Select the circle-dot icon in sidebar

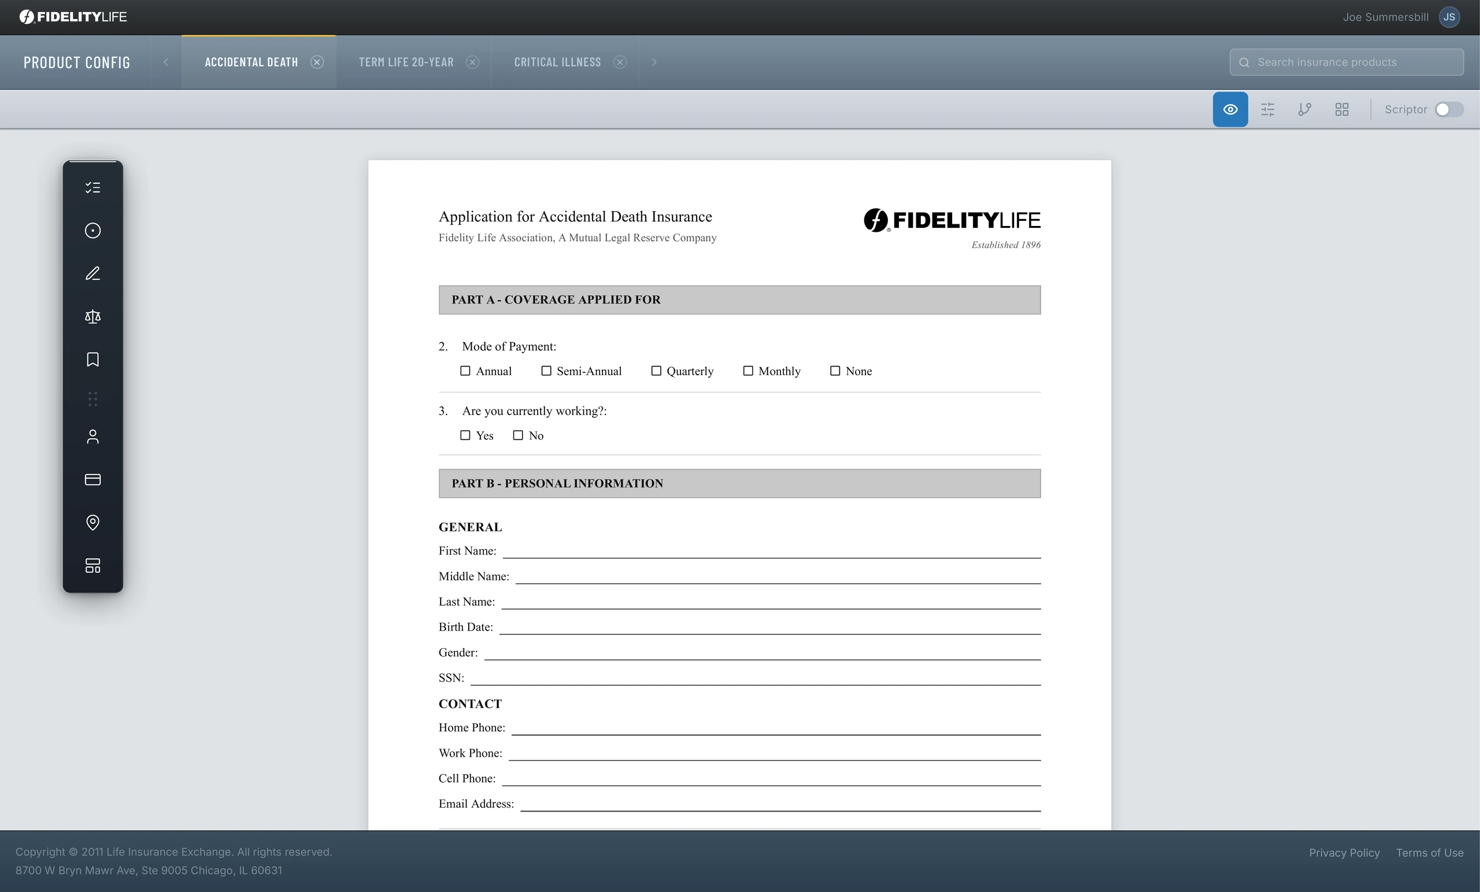pyautogui.click(x=92, y=231)
